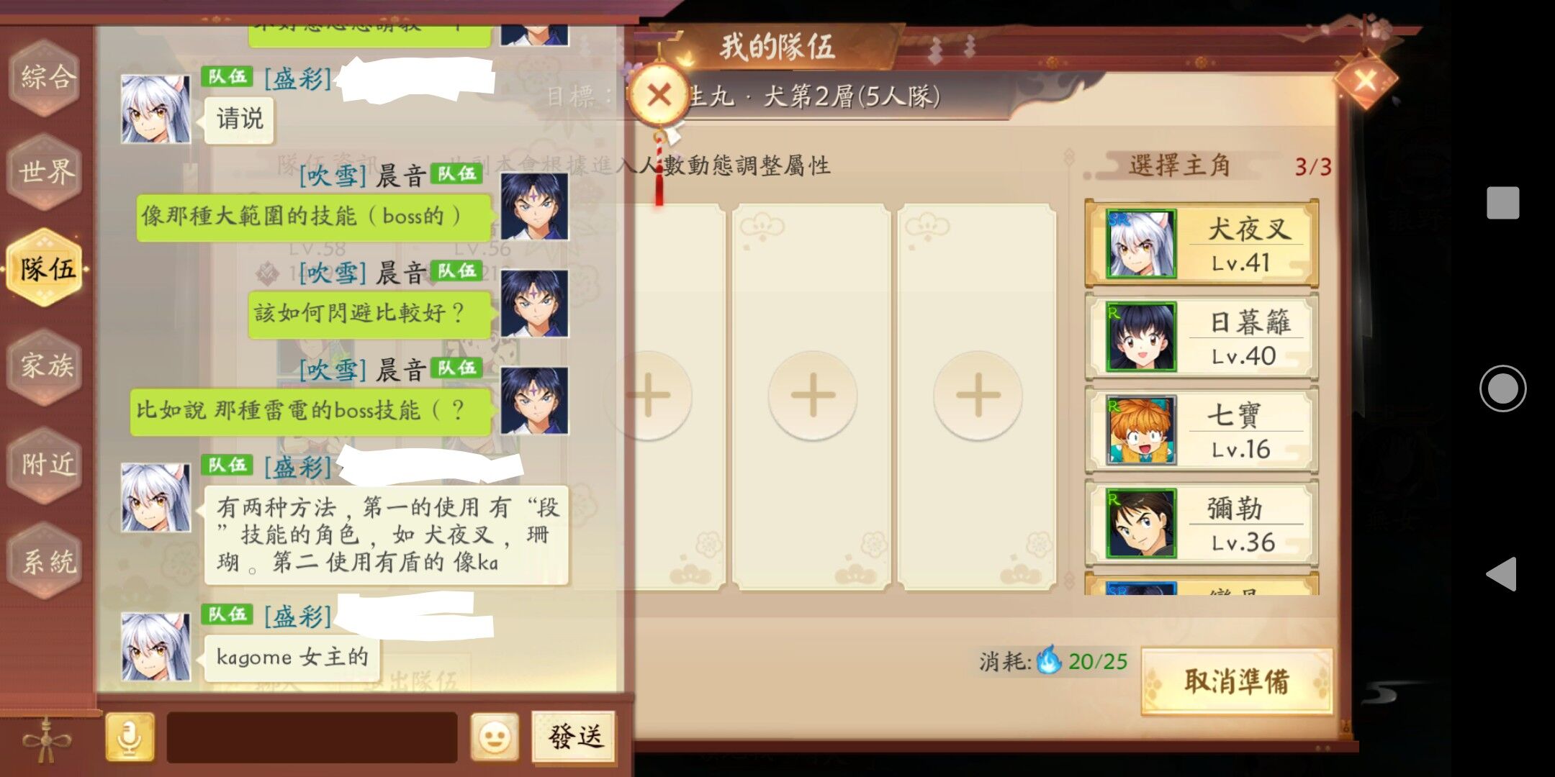Image resolution: width=1555 pixels, height=777 pixels.
Task: Tap the Android home circle button
Action: pyautogui.click(x=1502, y=388)
